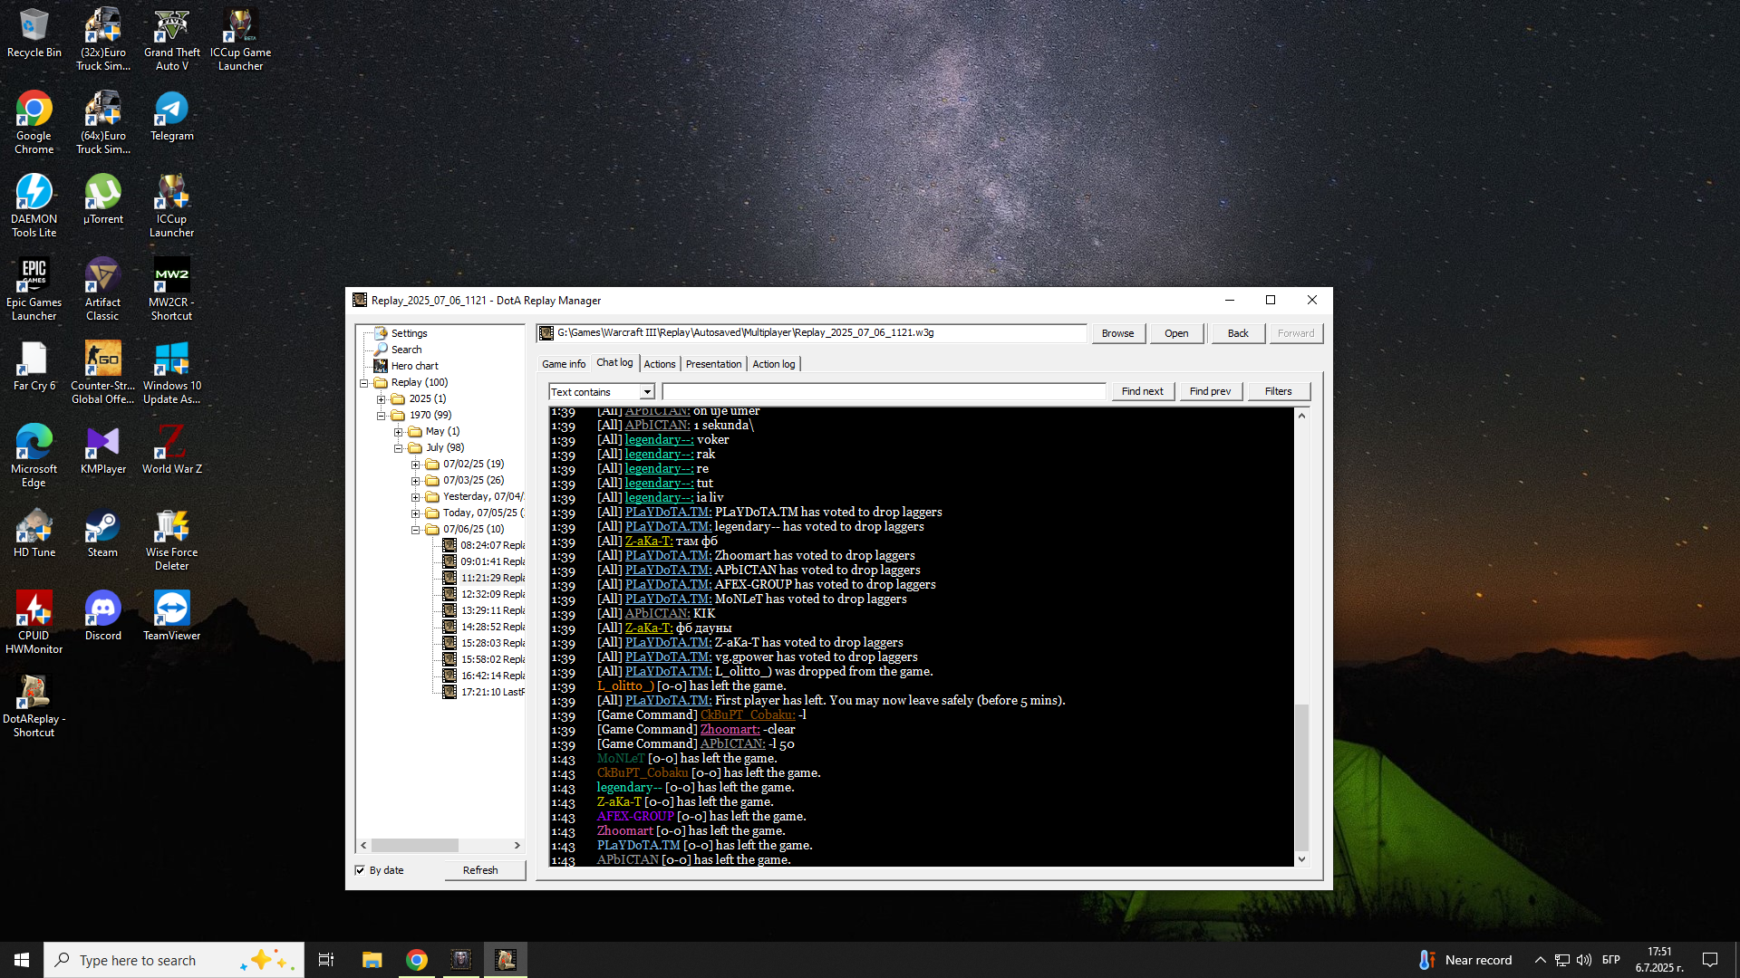Viewport: 1740px width, 978px height.
Task: Click the chat log vertical scrollbar thumb
Action: click(1301, 777)
